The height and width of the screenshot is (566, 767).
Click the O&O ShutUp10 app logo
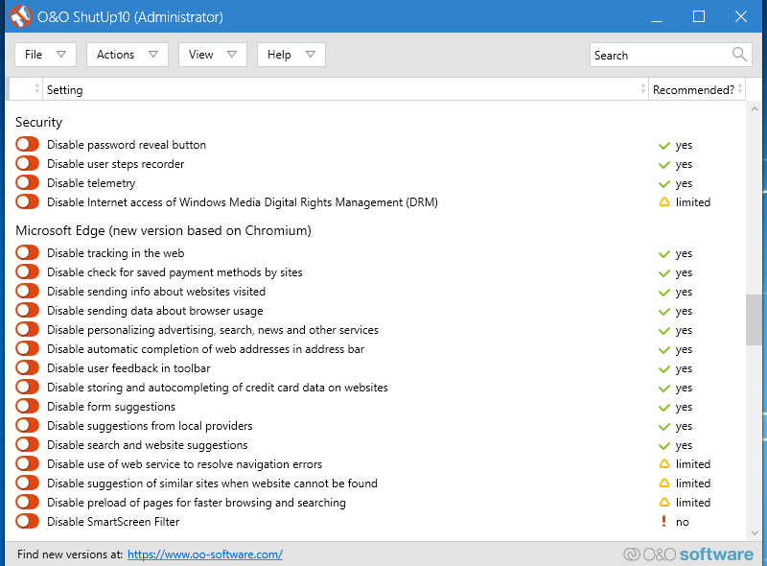tap(20, 16)
